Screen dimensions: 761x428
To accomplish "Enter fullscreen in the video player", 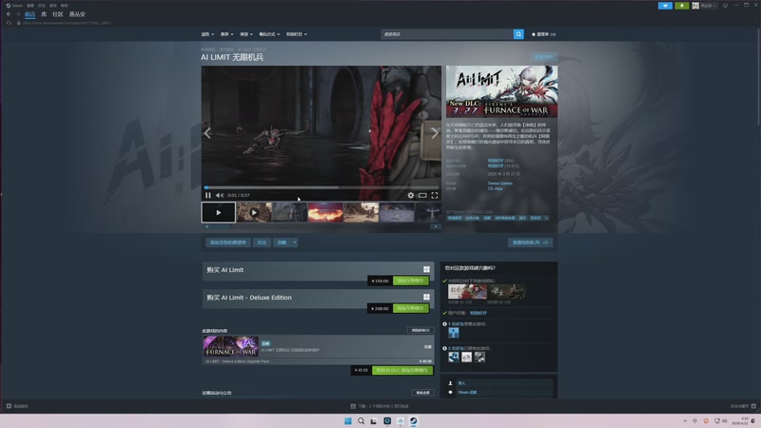I will coord(435,195).
